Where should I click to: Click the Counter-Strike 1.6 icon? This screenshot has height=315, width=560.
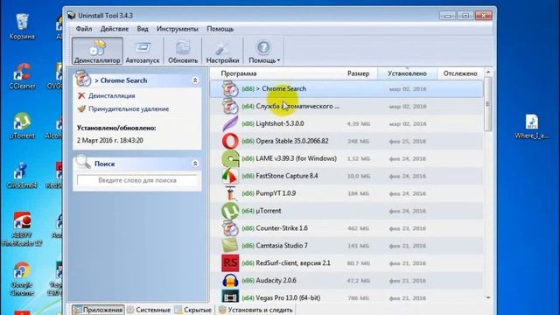tap(230, 228)
